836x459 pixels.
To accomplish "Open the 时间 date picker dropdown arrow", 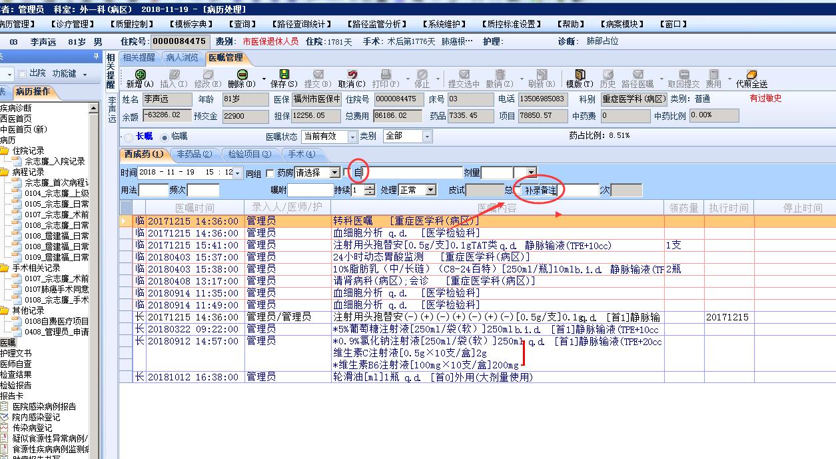I will coord(238,173).
